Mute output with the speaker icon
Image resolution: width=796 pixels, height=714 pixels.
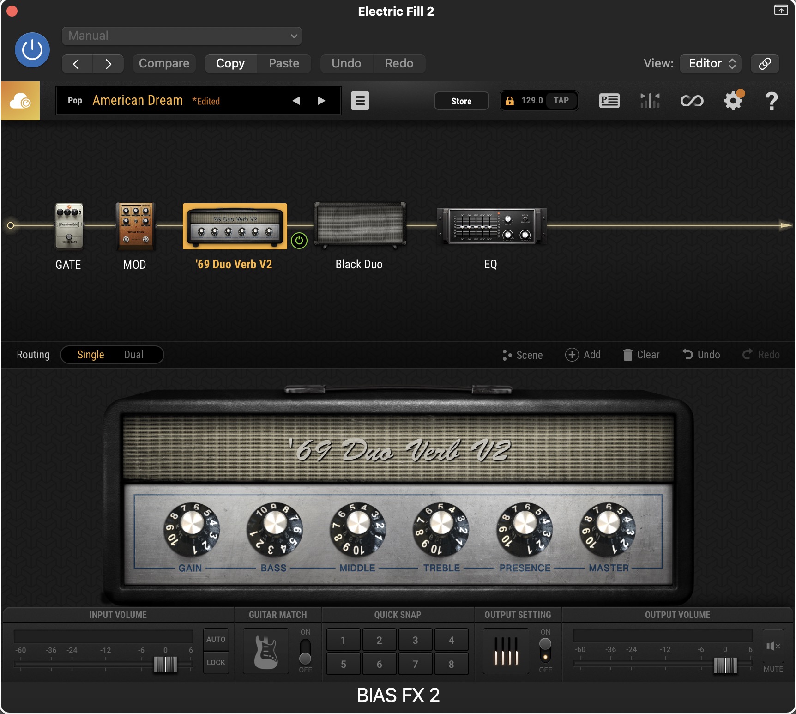pos(773,646)
